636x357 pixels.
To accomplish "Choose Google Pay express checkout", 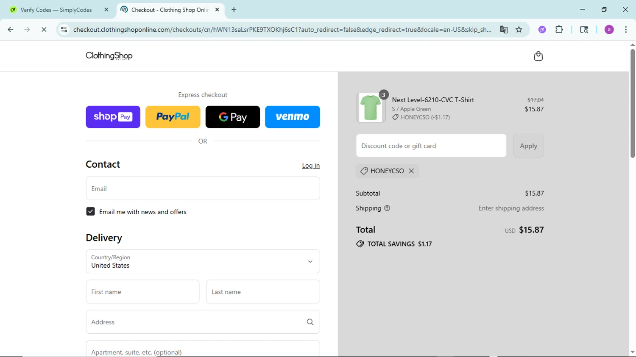I will coord(232,117).
